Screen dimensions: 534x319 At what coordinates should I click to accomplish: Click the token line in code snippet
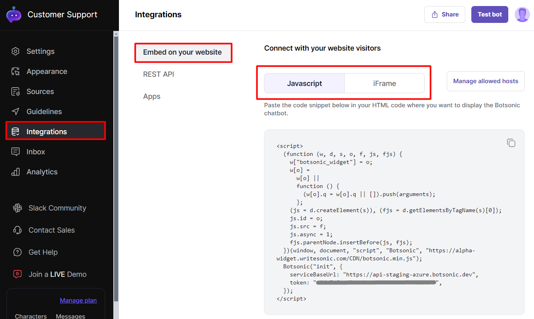point(366,283)
